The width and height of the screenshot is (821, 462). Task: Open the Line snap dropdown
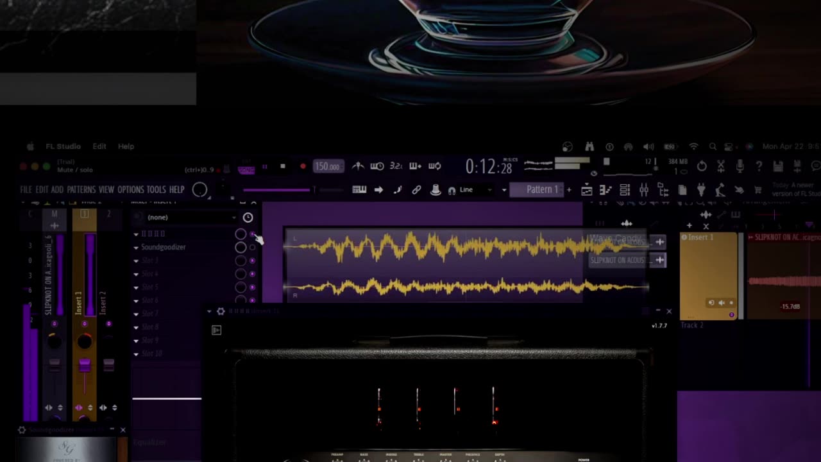[x=475, y=190]
